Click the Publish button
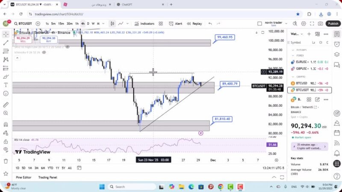Viewport: 342px width, 192px height. click(x=333, y=24)
